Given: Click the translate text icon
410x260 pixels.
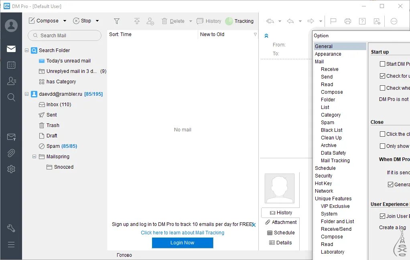Looking at the screenshot, I should pos(377,21).
